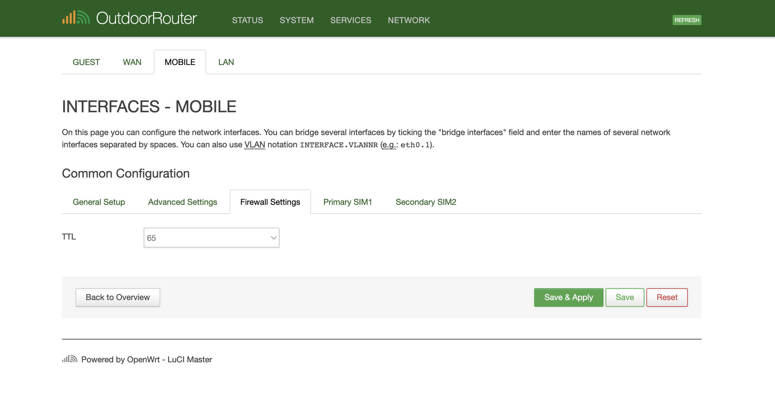
Task: Click the e.g. abbreviation in the description
Action: tap(389, 145)
